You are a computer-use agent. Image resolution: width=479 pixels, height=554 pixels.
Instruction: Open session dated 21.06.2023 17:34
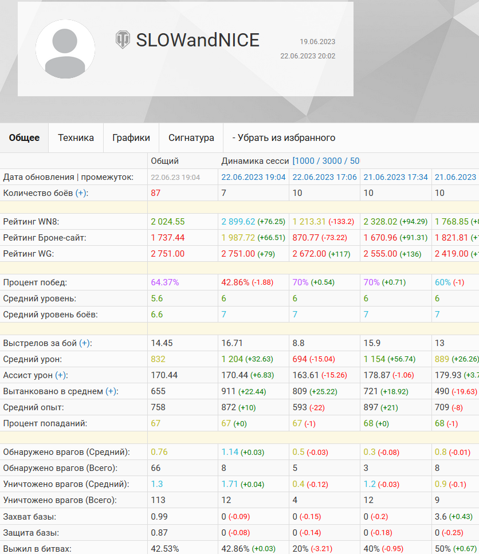tap(396, 177)
